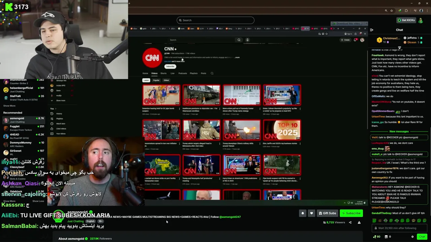Screen dimensions: 431x242
Task: Open the Chrome three-dot menu
Action: tap(427, 11)
